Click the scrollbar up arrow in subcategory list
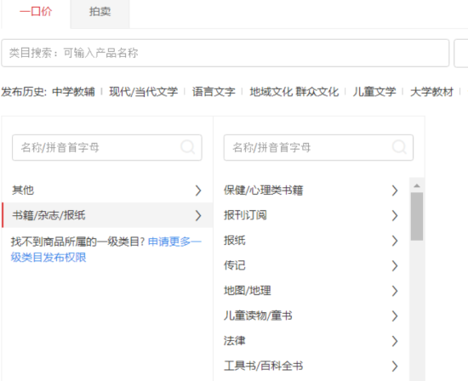 click(417, 185)
